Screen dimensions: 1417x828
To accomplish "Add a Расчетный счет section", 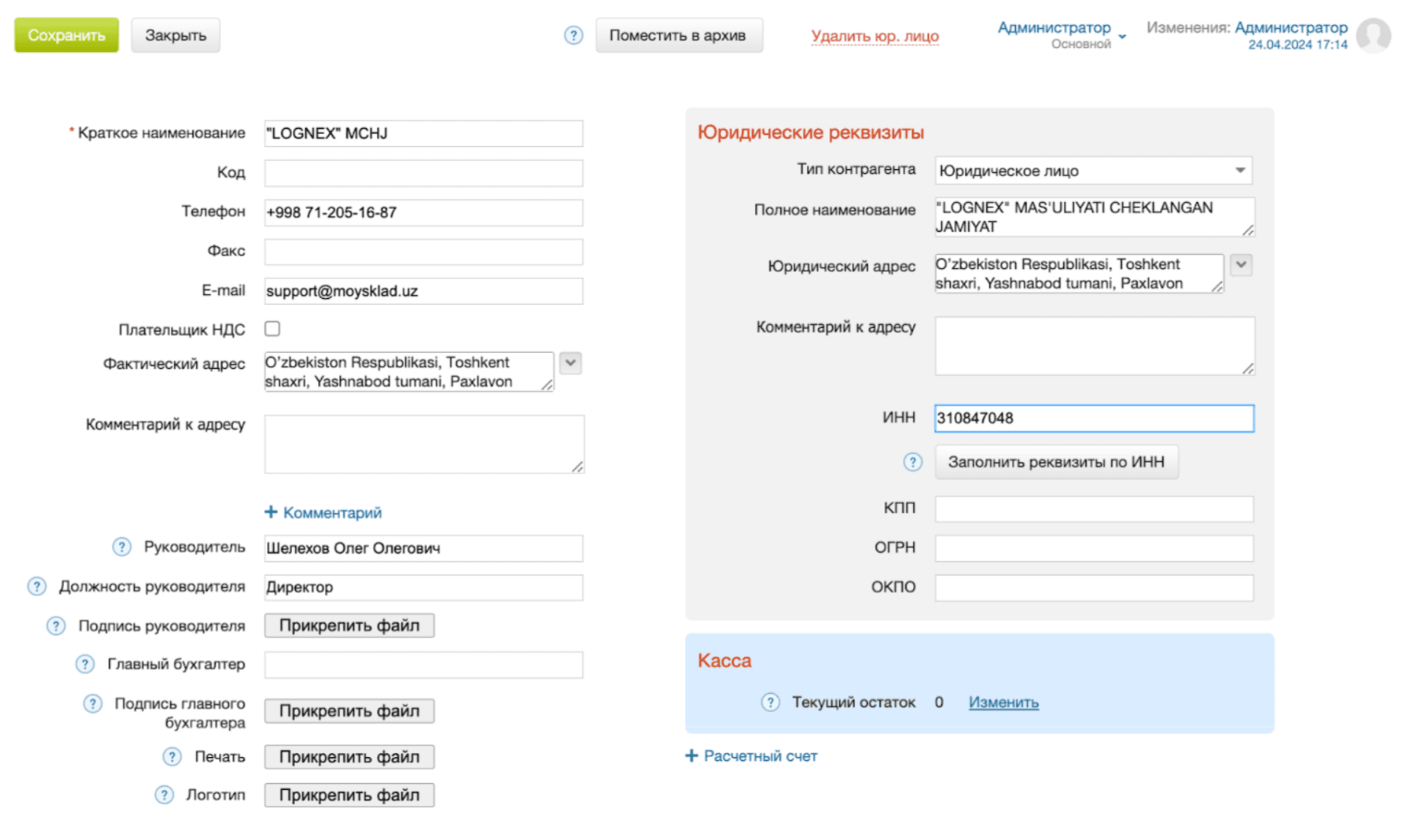I will click(x=751, y=756).
